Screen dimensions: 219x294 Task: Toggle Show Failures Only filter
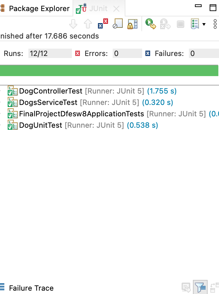103,24
